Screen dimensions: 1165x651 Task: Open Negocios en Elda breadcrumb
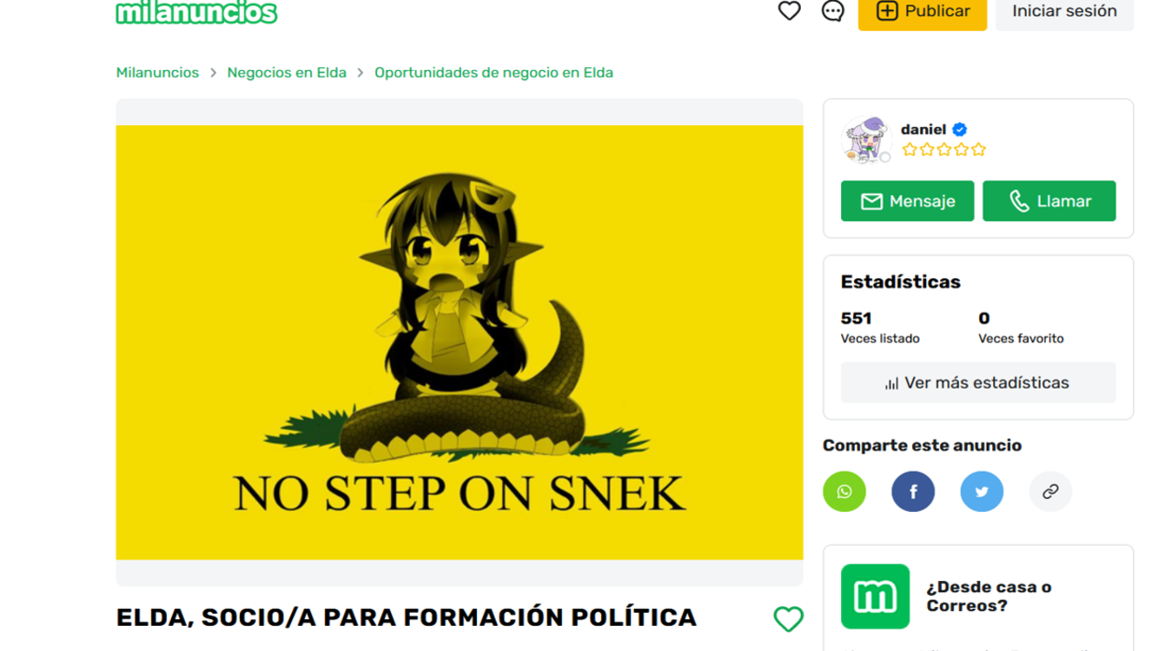click(287, 73)
